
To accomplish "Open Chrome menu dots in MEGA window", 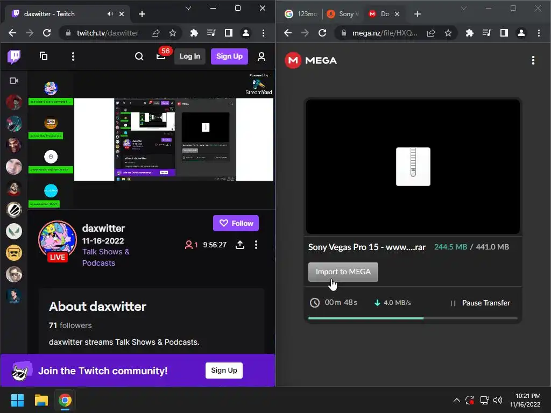I will (x=539, y=33).
